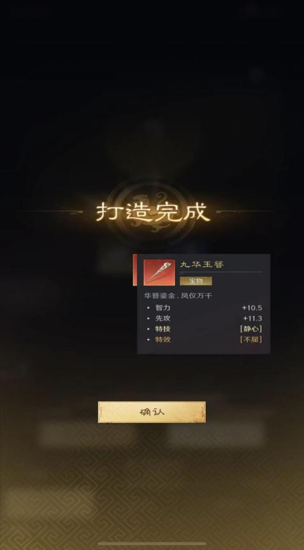
Task: Select the 先攻 stat label
Action: 163,319
